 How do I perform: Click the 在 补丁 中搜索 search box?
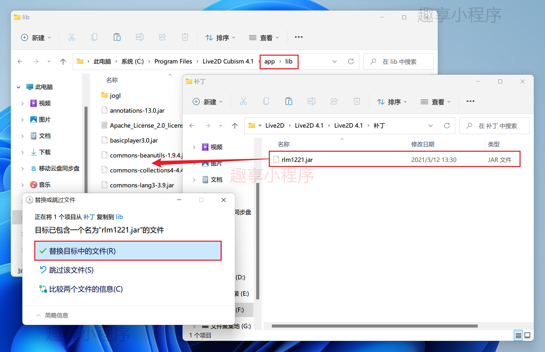(494, 126)
